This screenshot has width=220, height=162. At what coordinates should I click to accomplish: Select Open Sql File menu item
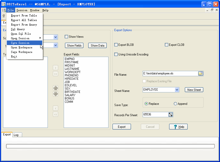[x=25, y=34]
